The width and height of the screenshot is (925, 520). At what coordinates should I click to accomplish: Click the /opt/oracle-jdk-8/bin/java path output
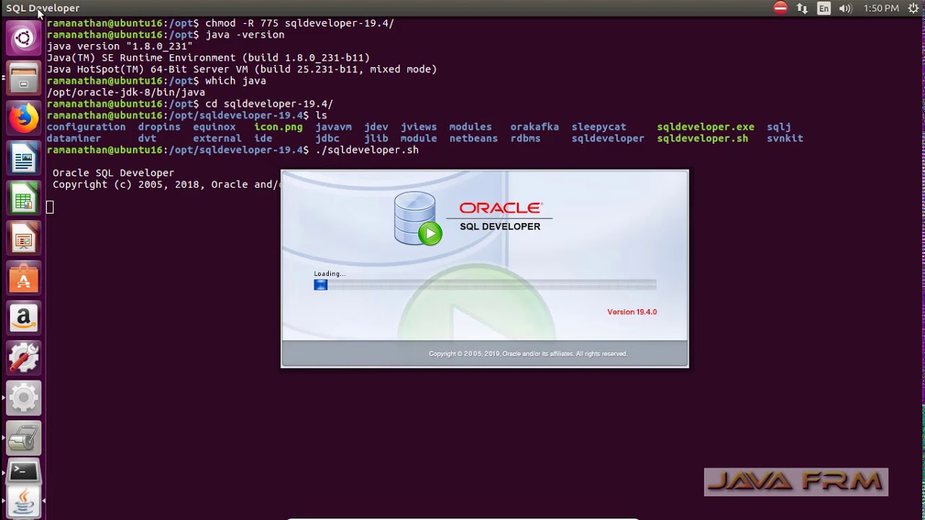(126, 92)
